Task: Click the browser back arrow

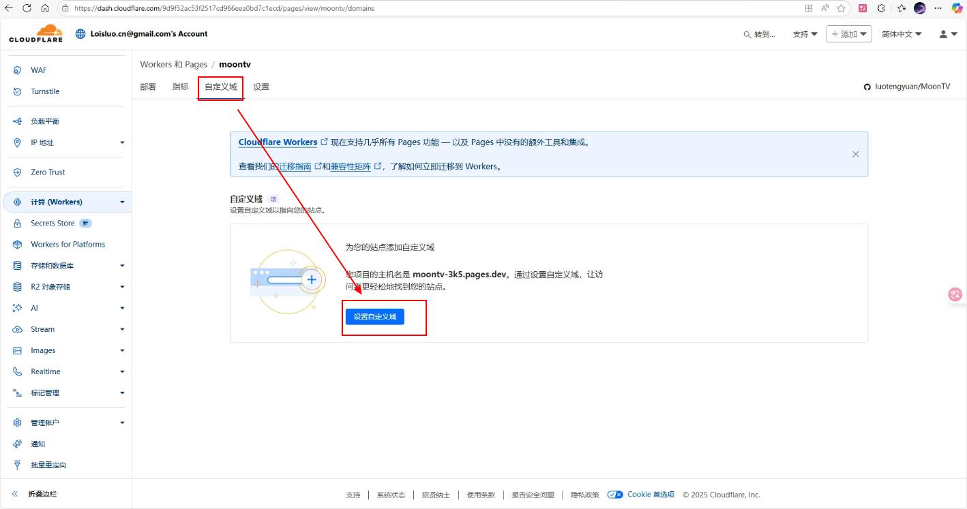Action: point(9,8)
